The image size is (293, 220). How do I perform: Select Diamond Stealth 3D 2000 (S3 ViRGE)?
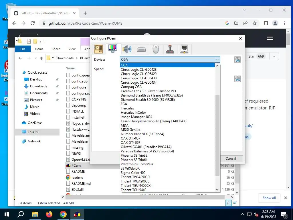click(167, 99)
